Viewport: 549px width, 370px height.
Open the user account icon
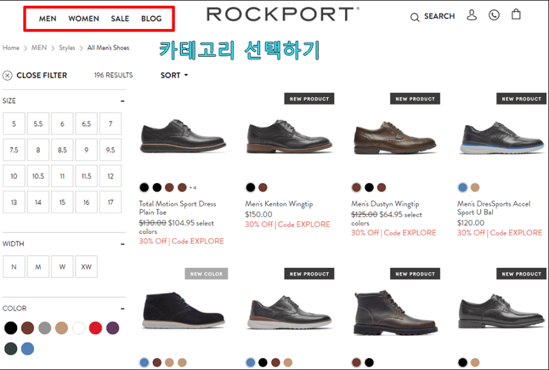coord(471,15)
